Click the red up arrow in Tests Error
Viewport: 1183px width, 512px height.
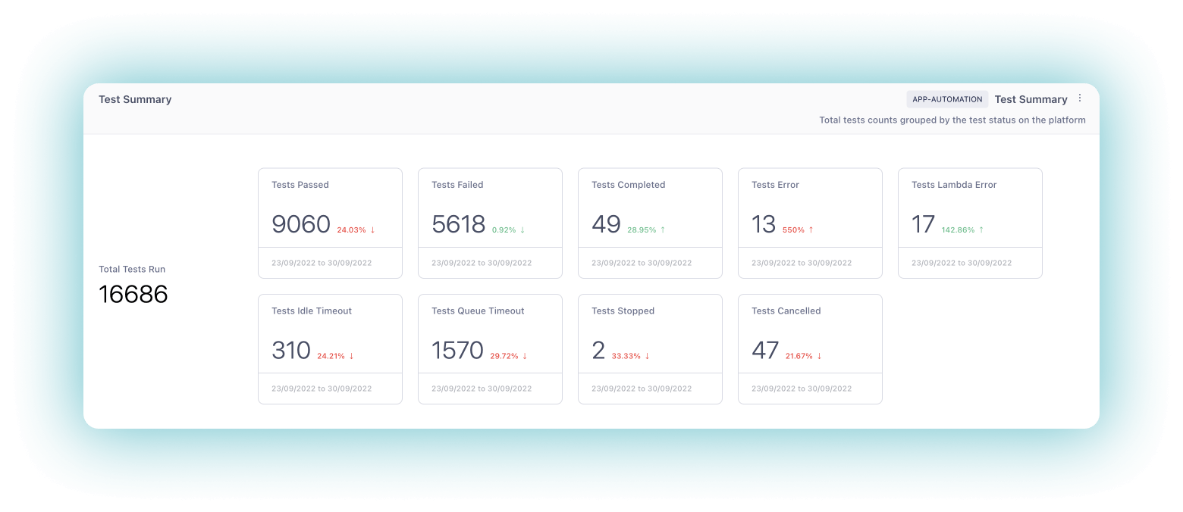[811, 229]
